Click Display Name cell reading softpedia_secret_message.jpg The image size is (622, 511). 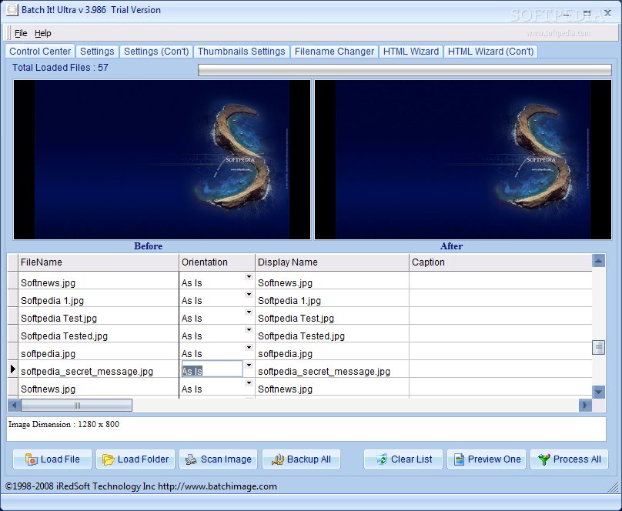(x=332, y=369)
